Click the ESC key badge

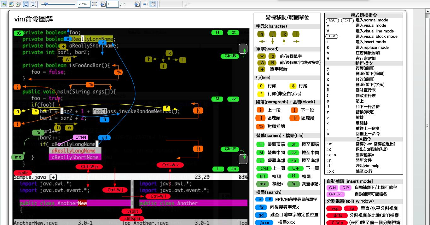[x=332, y=20]
